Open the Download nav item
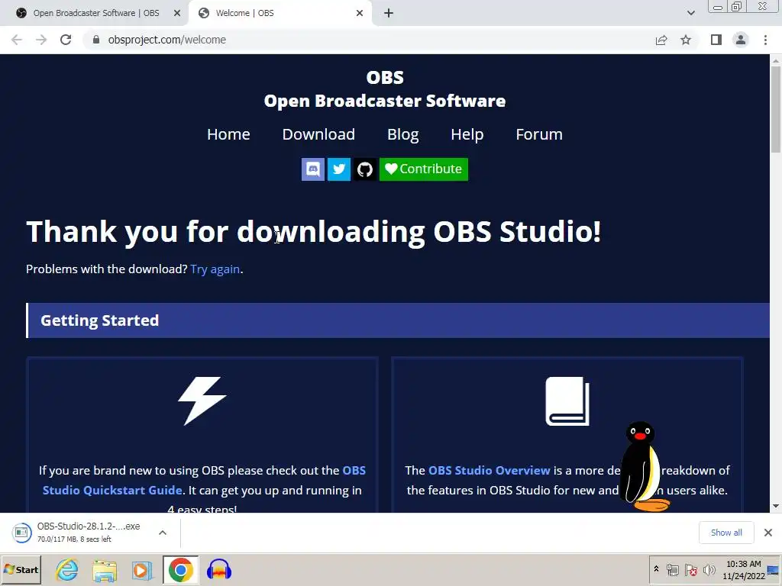 tap(318, 134)
